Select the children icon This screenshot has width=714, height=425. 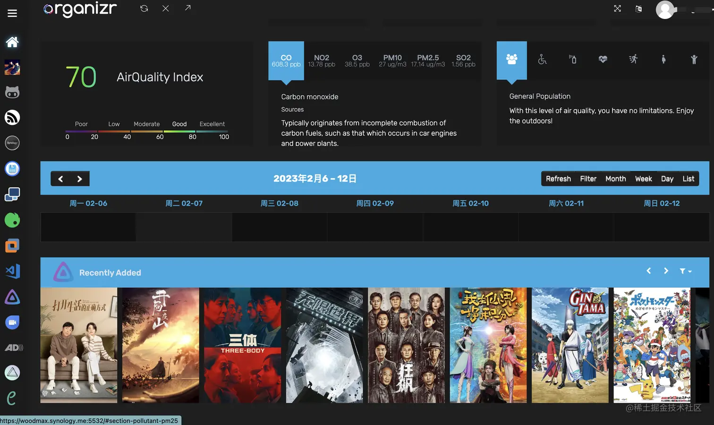[x=694, y=60]
